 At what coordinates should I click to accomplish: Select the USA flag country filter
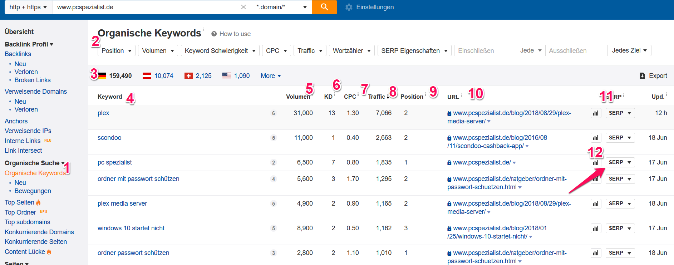(x=227, y=76)
